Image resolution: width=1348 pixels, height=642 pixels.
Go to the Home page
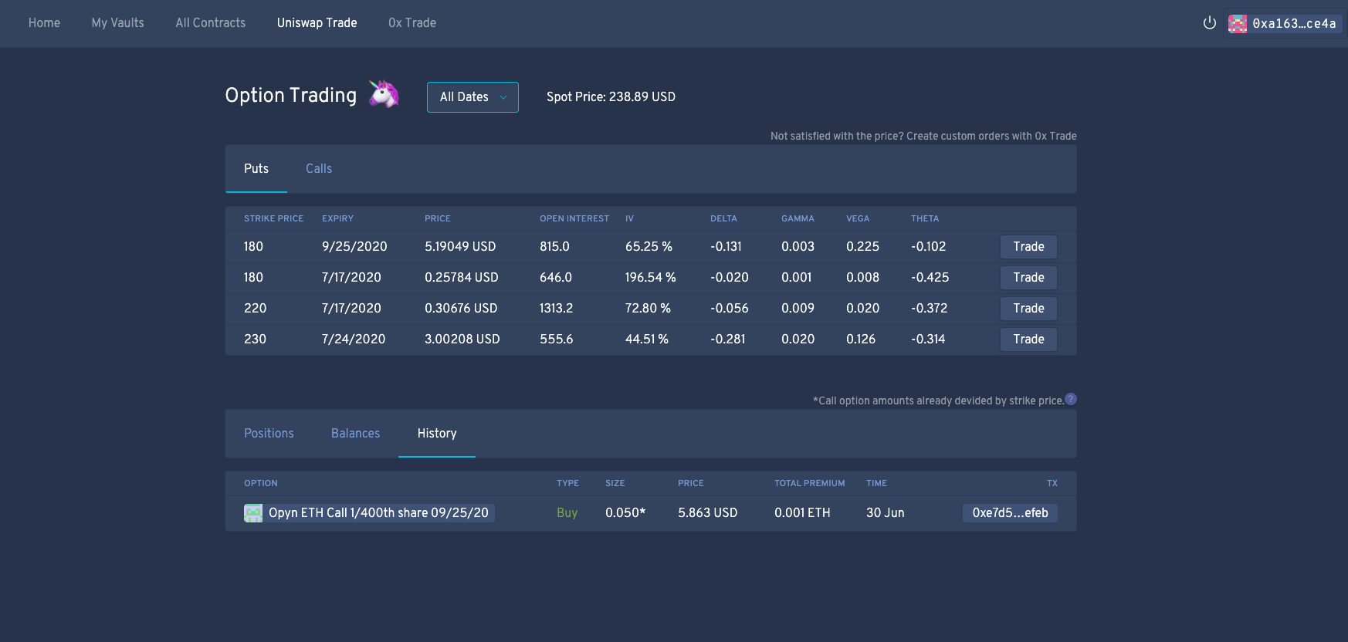click(x=44, y=23)
